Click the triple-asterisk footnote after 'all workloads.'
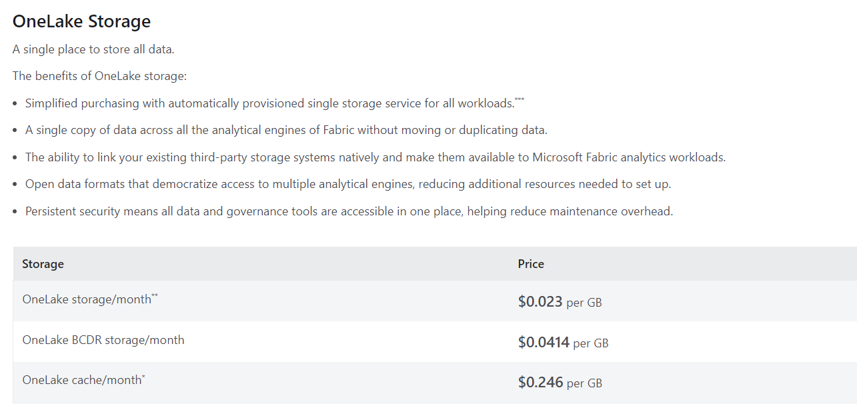Viewport: 857px width, 406px height. tap(520, 100)
